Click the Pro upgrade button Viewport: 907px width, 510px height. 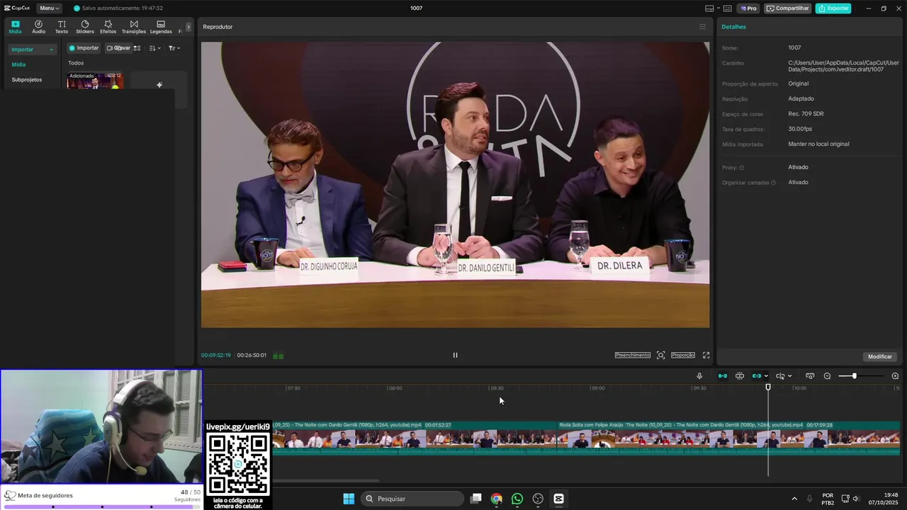(748, 8)
